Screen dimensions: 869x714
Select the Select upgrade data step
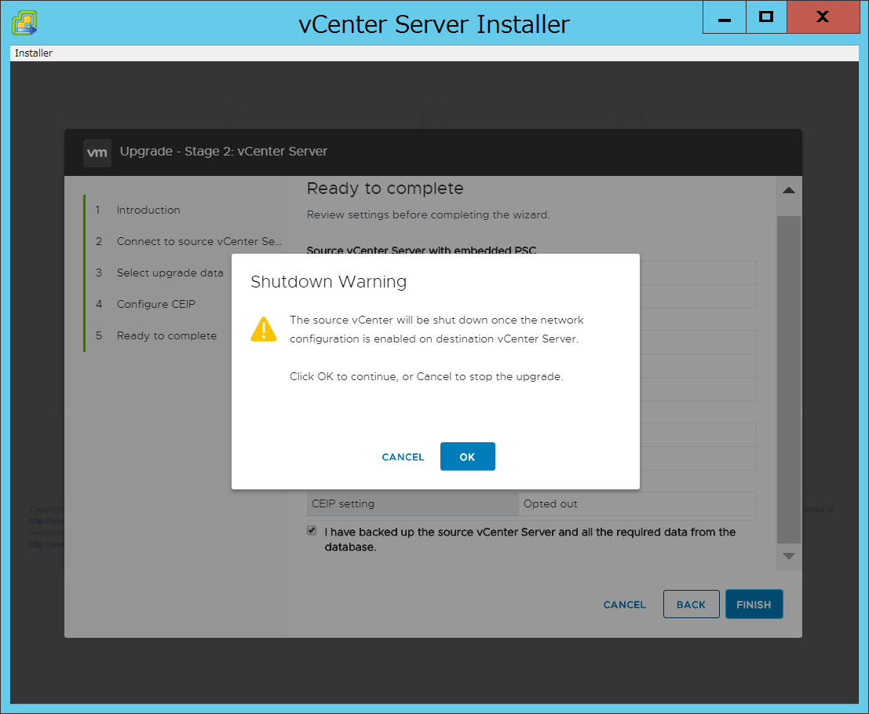coord(170,273)
